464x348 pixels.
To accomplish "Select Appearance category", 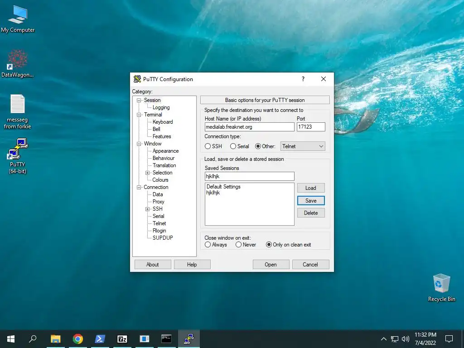I will [166, 151].
